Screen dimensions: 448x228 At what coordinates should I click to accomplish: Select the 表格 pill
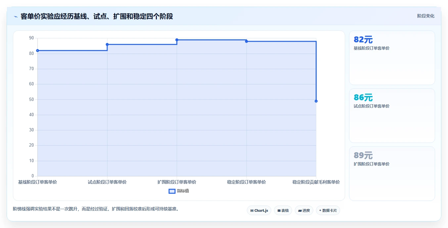point(283,210)
